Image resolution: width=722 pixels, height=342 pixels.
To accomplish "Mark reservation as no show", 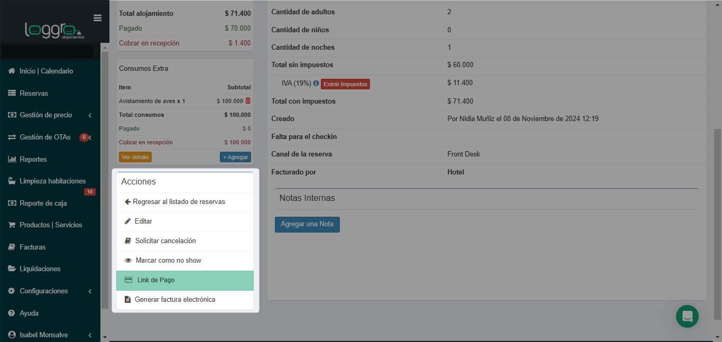I will (x=168, y=261).
